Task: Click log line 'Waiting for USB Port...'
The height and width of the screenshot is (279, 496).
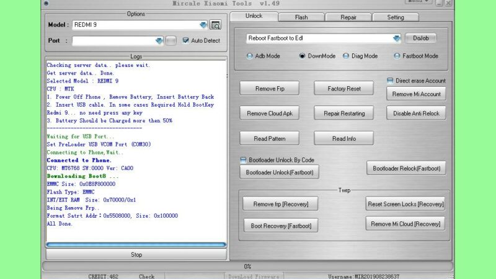Action: (81, 136)
